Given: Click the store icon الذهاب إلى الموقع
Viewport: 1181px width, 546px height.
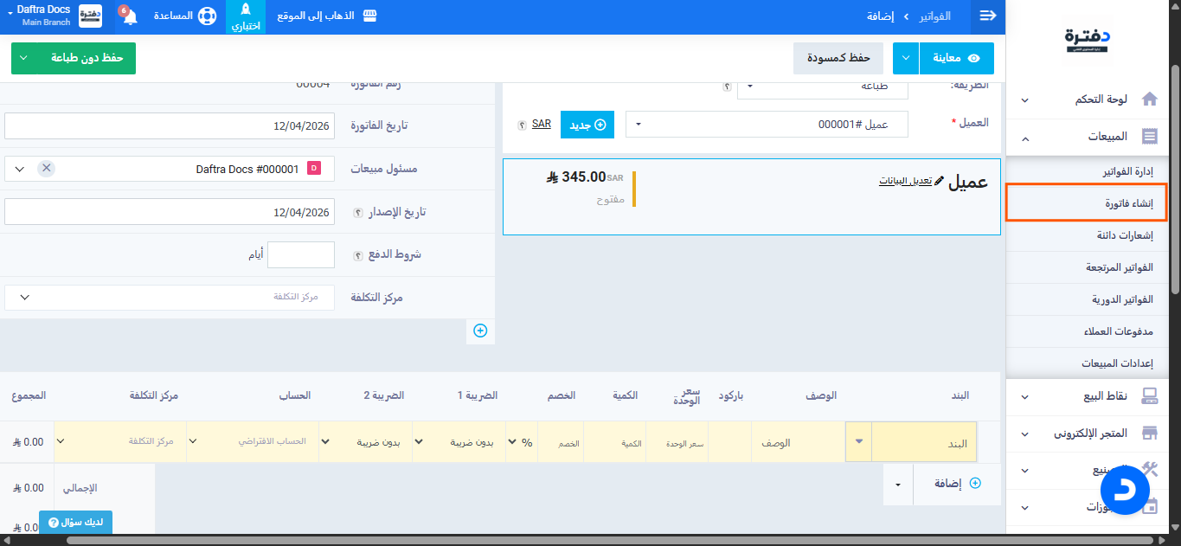Looking at the screenshot, I should pyautogui.click(x=370, y=16).
